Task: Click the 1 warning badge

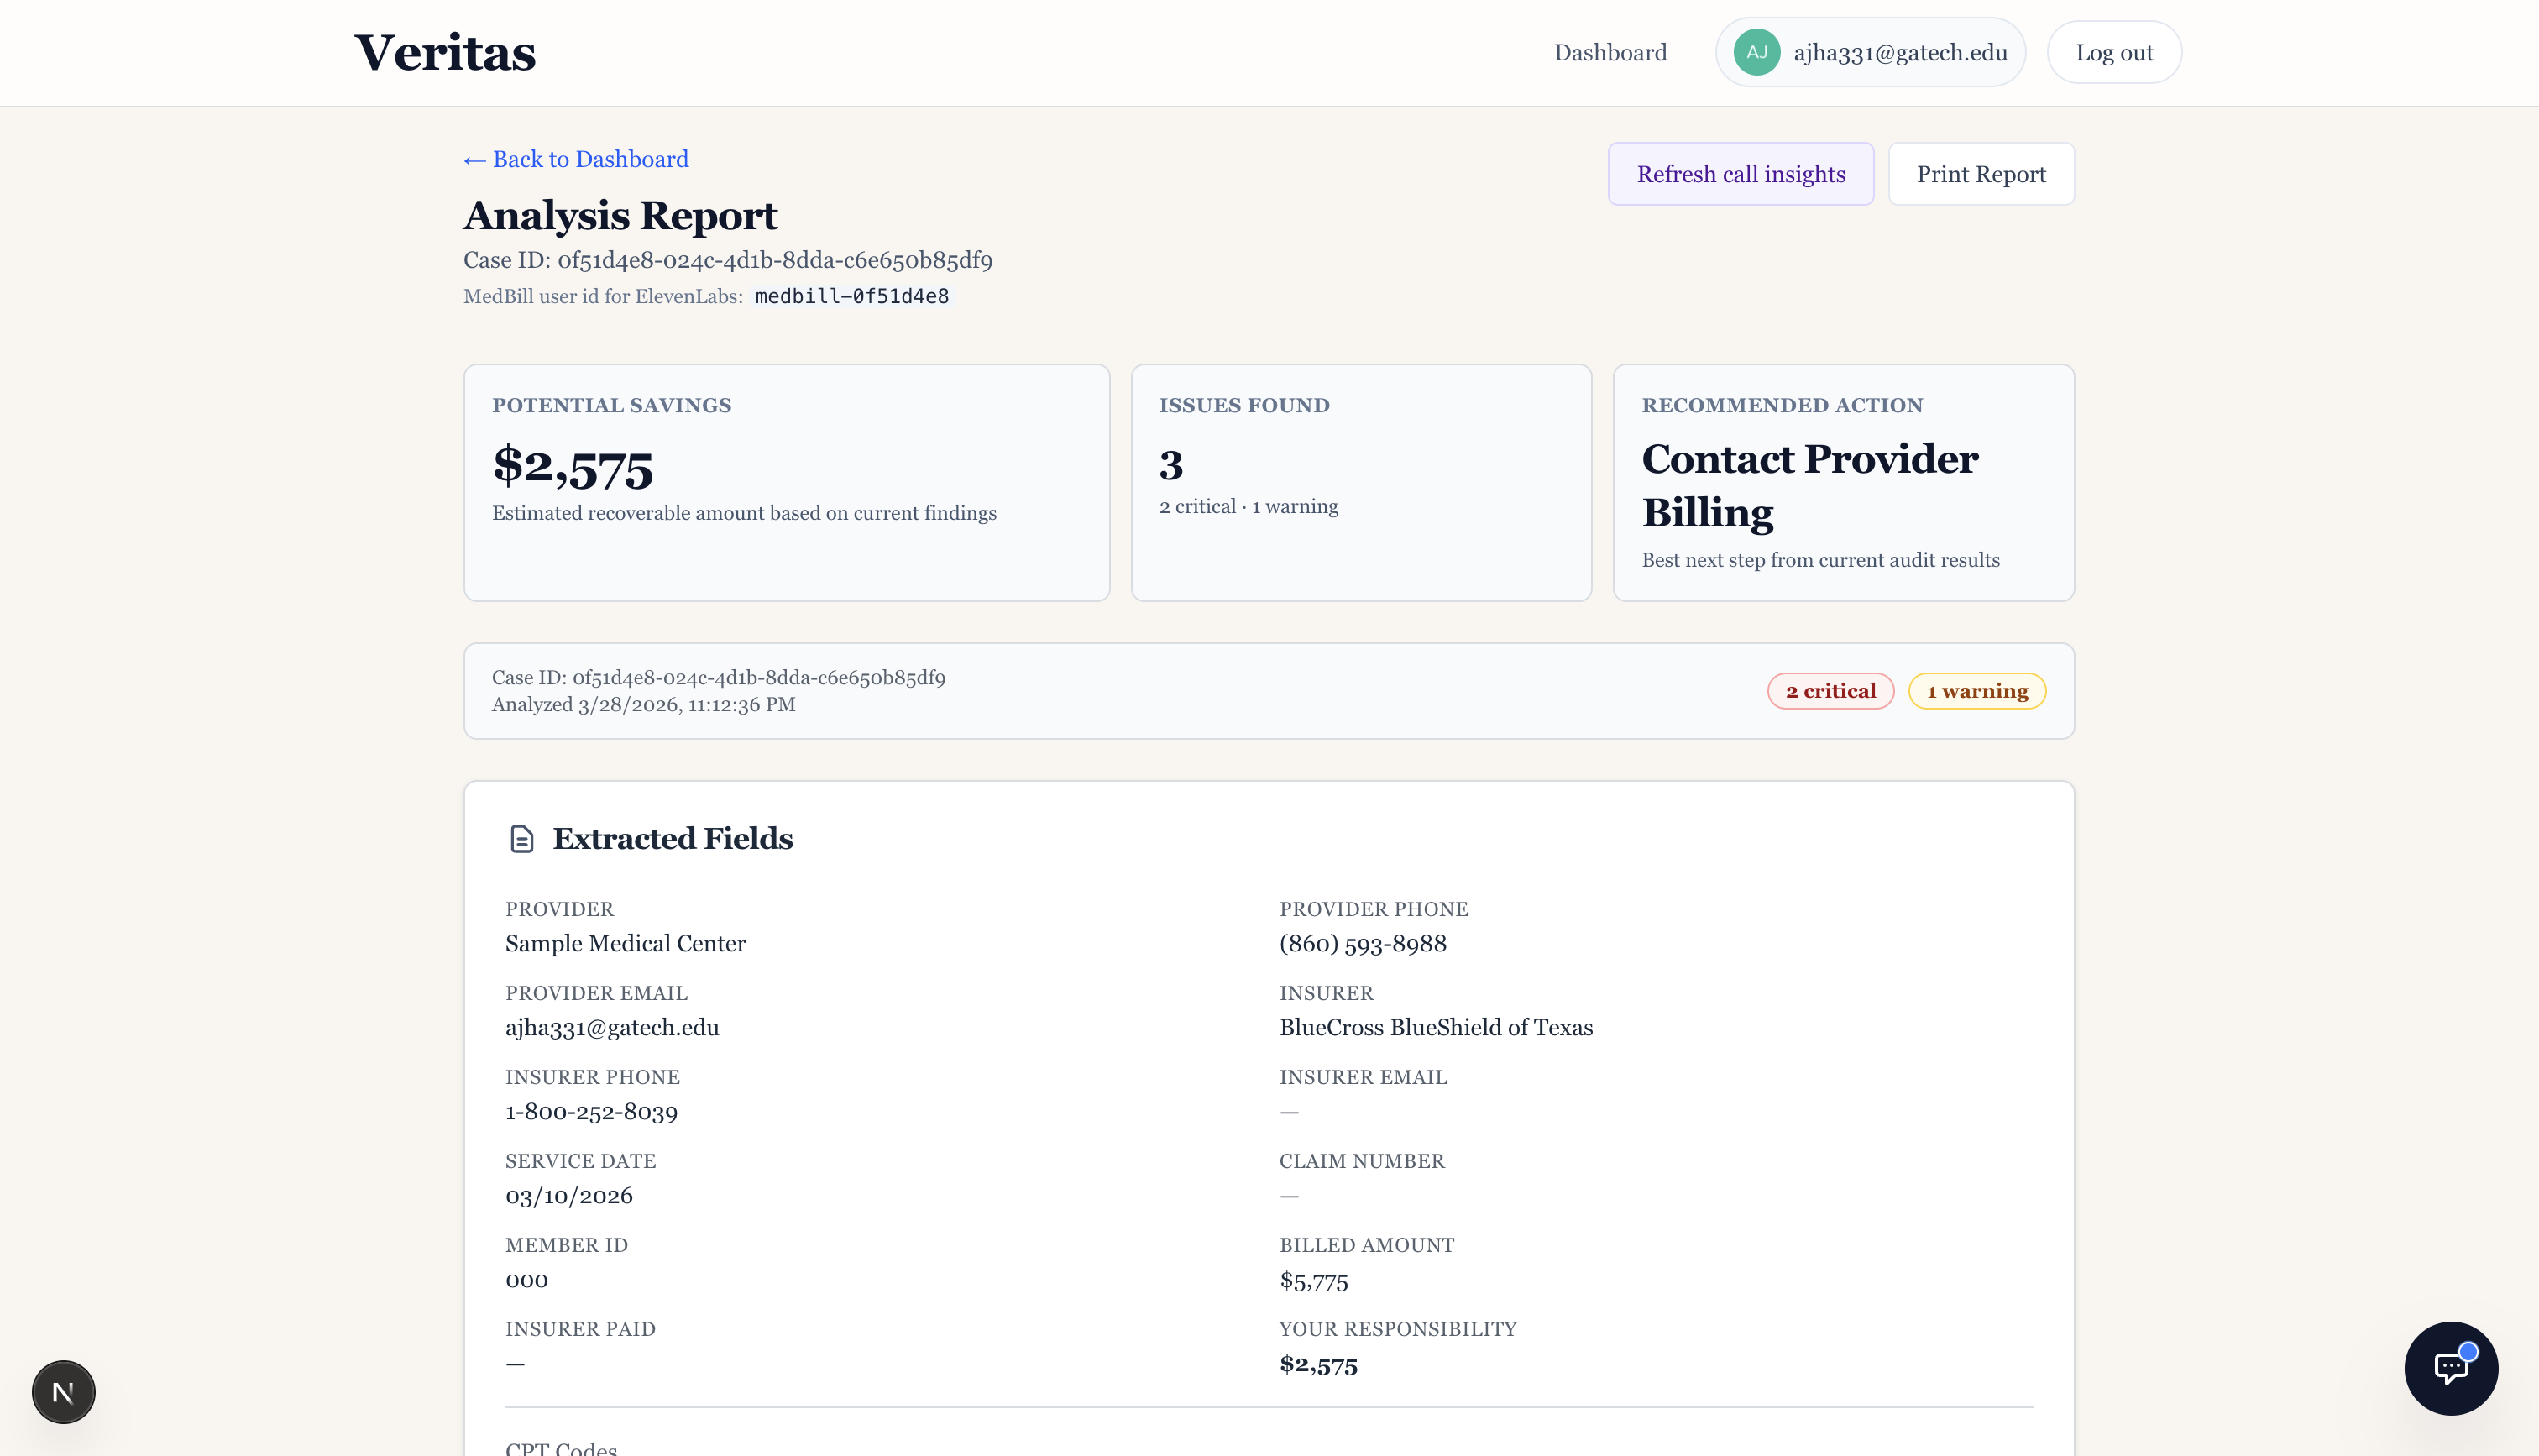Action: coord(1976,691)
